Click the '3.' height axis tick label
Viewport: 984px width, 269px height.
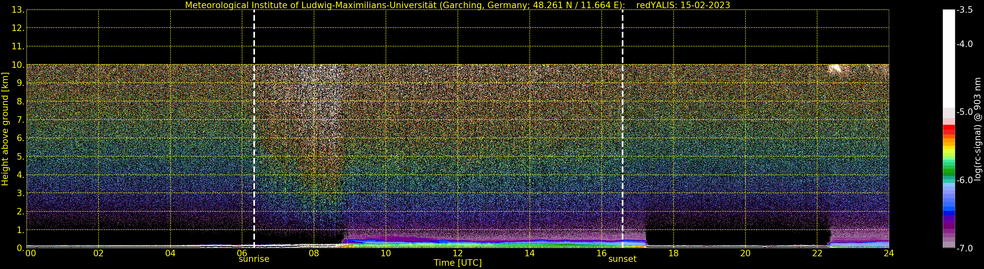tap(21, 193)
